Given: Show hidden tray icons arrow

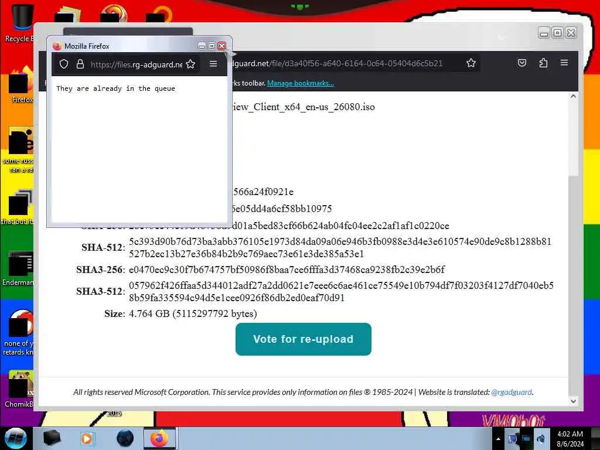Looking at the screenshot, I should pyautogui.click(x=498, y=439).
